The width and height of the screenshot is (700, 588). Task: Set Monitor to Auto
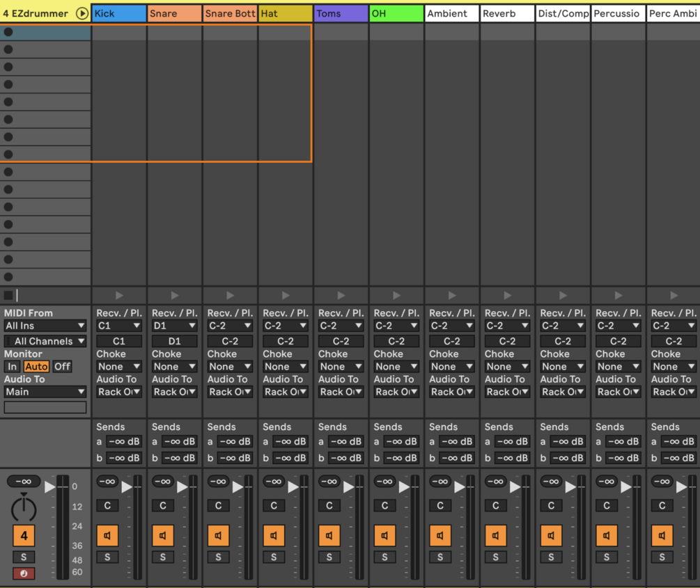(x=36, y=367)
